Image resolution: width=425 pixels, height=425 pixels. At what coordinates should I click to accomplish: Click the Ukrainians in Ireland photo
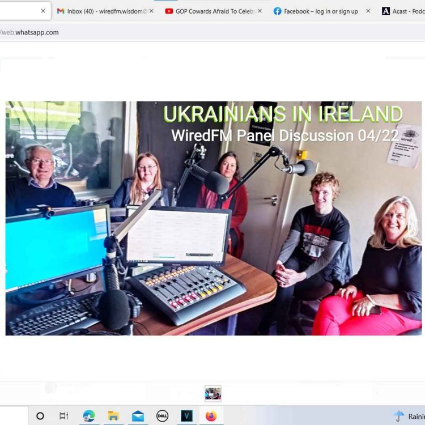pyautogui.click(x=214, y=218)
